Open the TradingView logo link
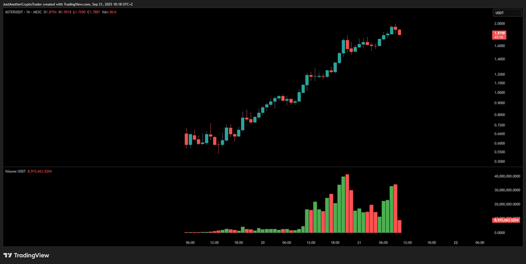 tap(26, 255)
